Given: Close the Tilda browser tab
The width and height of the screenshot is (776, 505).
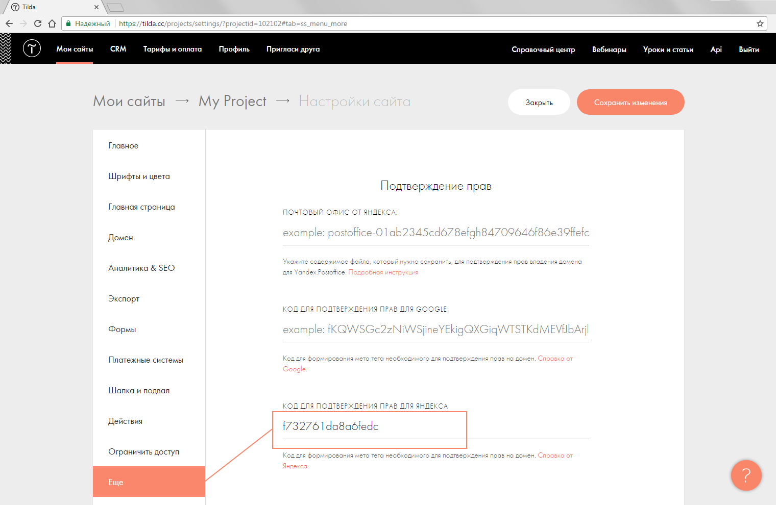Looking at the screenshot, I should [x=96, y=7].
